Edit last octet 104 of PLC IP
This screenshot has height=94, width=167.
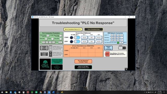pos(53,42)
